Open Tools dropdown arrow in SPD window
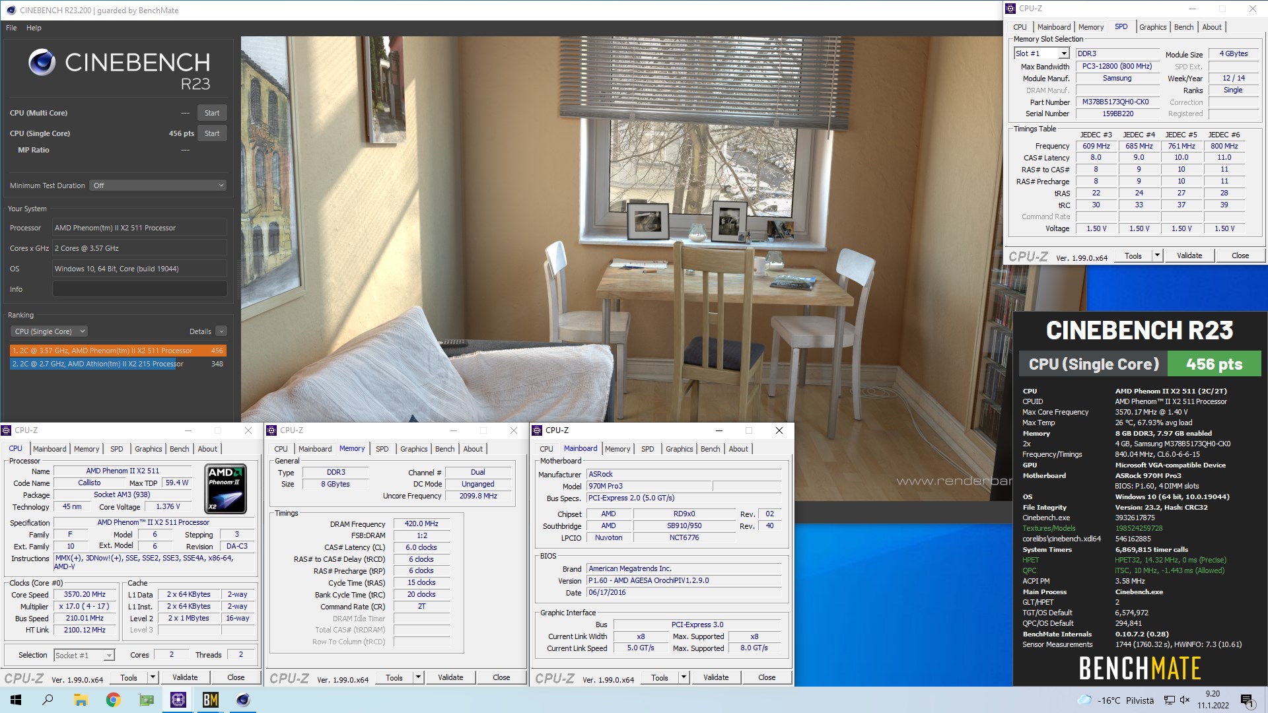Image resolution: width=1268 pixels, height=713 pixels. coord(1157,255)
